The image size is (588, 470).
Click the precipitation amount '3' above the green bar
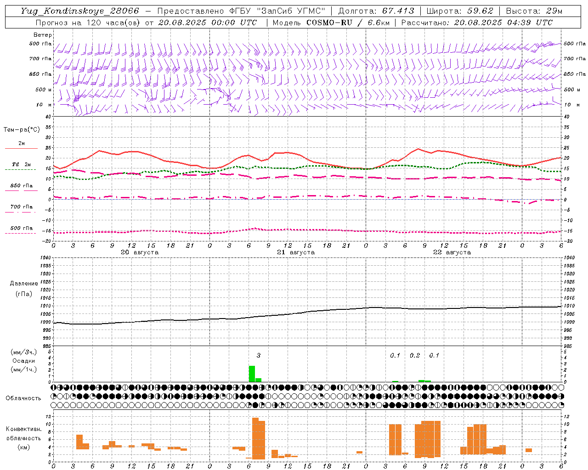(259, 355)
